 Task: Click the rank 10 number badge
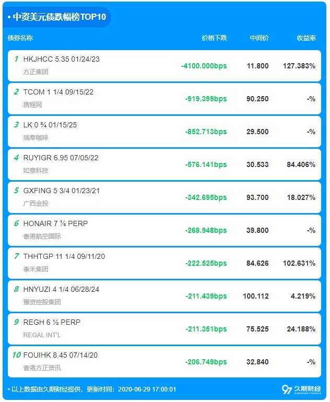[x=16, y=356]
